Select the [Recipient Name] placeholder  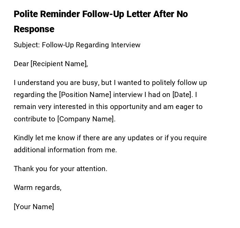coord(59,64)
